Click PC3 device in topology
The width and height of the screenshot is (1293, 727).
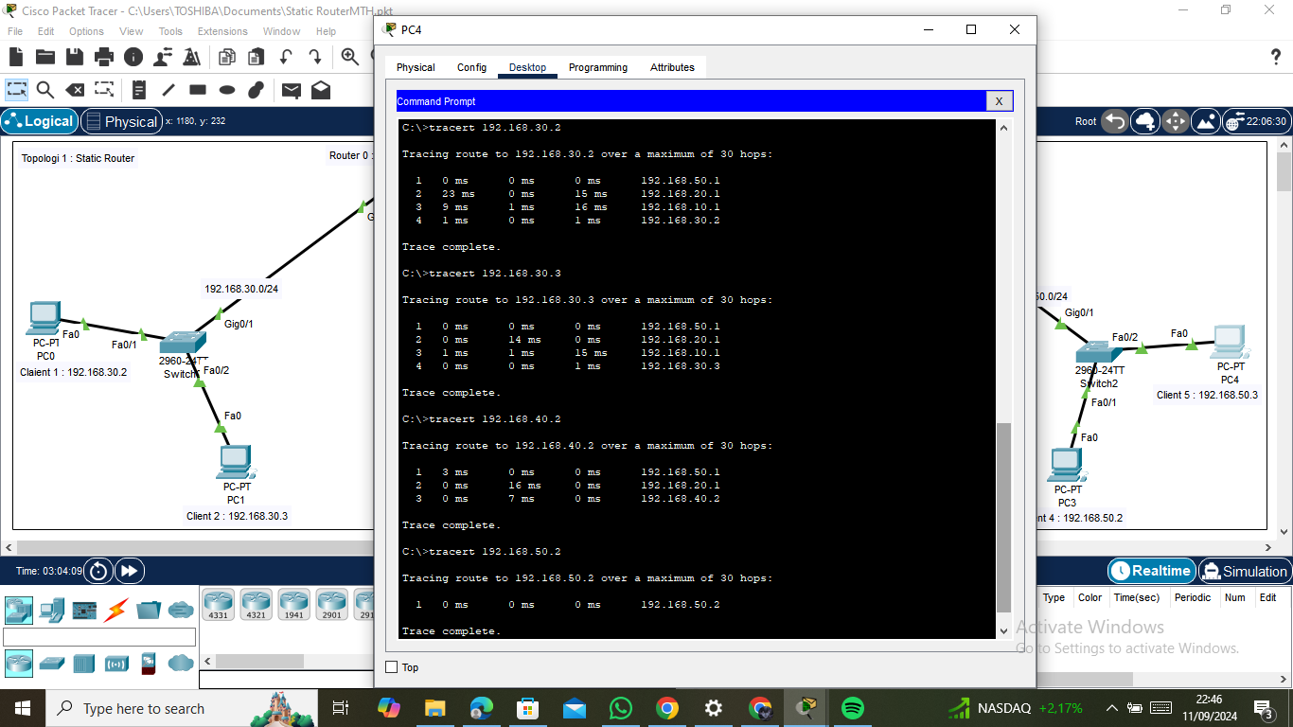pos(1065,465)
